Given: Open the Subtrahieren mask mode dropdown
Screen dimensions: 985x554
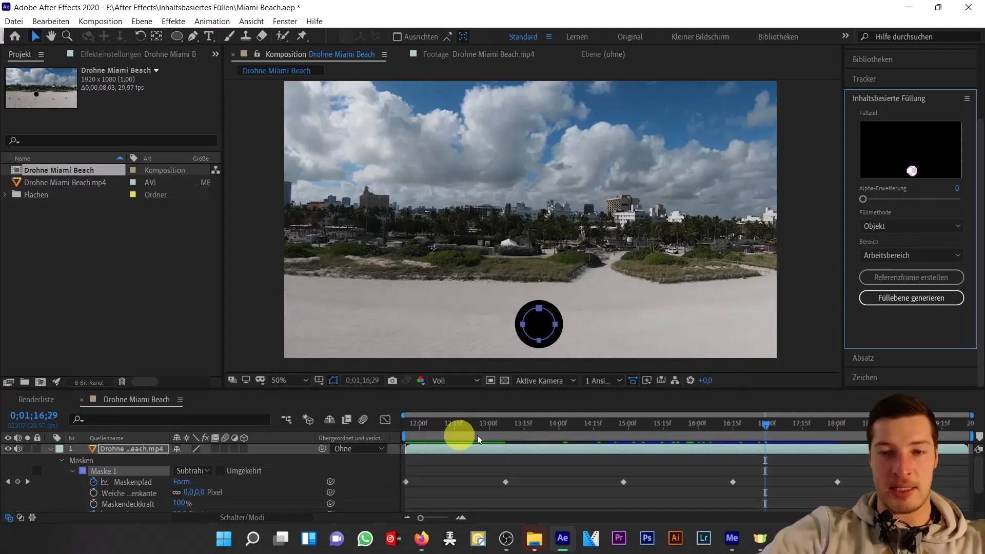Looking at the screenshot, I should tap(192, 471).
